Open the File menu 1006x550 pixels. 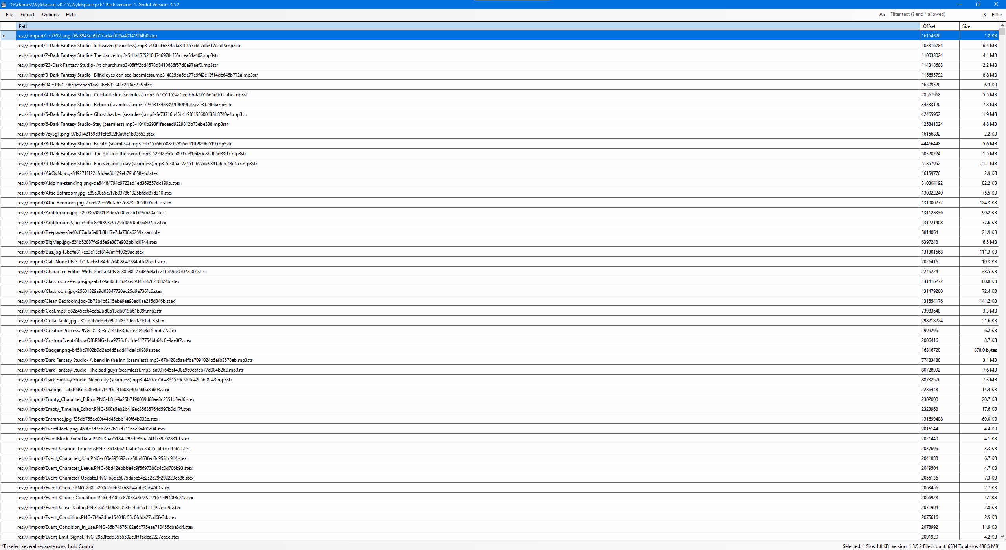click(9, 15)
